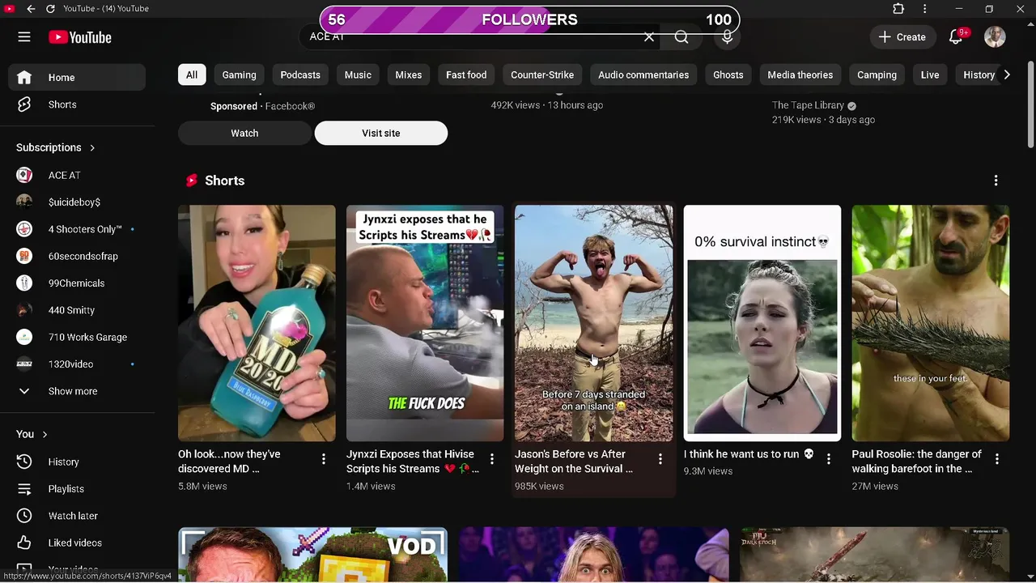Select Home in the sidebar
Screen dimensions: 1036x583
coord(77,78)
